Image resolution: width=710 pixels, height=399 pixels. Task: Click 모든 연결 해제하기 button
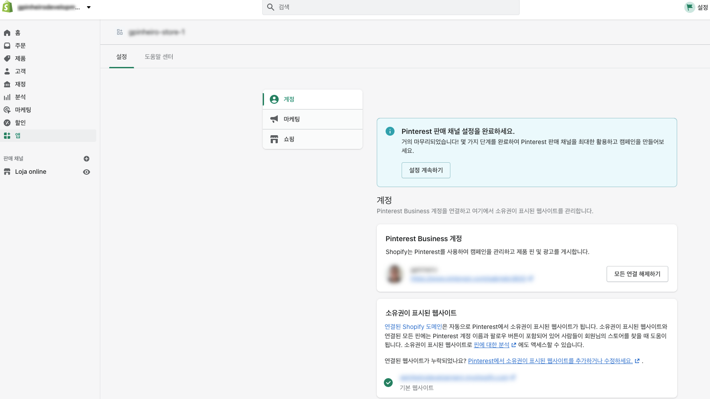(637, 274)
